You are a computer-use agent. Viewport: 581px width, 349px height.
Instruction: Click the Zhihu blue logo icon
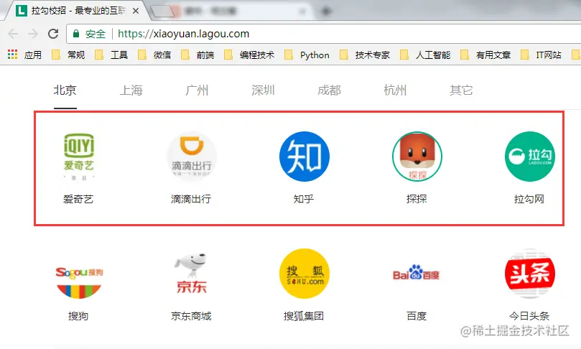click(305, 157)
